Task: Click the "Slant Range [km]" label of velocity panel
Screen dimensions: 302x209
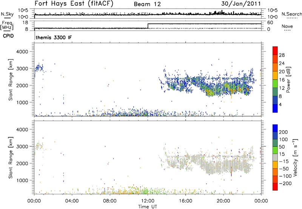Action: [11, 158]
